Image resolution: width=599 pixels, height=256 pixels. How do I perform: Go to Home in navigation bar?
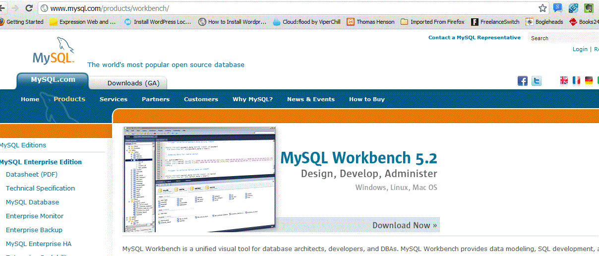tap(30, 99)
